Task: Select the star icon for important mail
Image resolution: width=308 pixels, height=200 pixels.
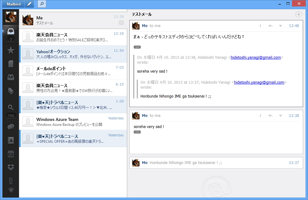Action: 10,50
